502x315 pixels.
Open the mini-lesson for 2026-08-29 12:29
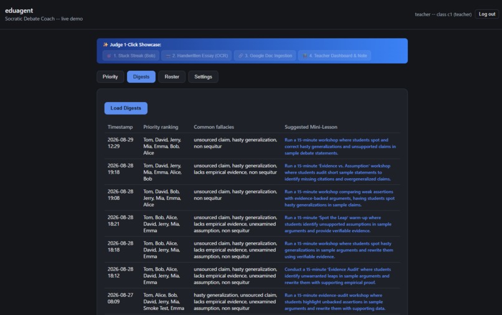pyautogui.click(x=340, y=147)
